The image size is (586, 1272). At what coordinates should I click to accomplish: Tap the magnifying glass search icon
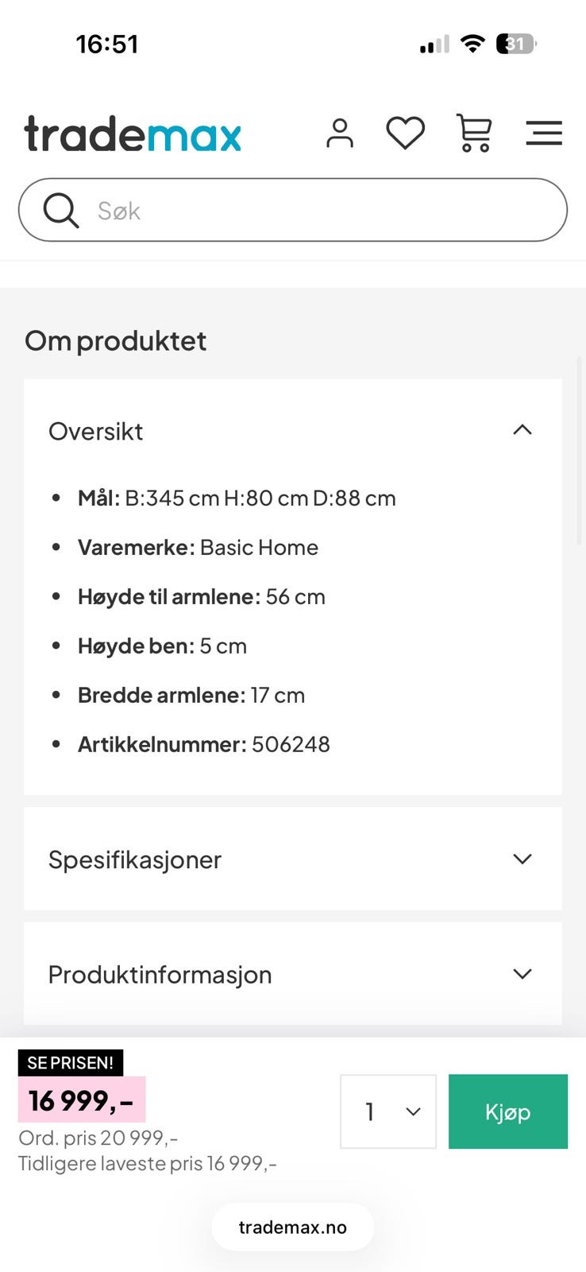click(60, 211)
